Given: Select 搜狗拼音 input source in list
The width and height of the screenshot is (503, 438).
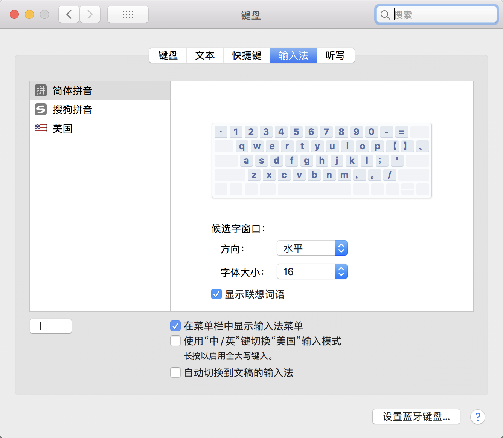Looking at the screenshot, I should tap(72, 110).
